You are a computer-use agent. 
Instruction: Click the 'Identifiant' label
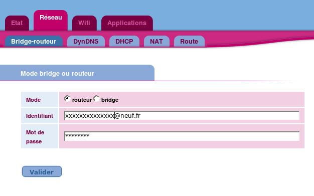(x=40, y=116)
